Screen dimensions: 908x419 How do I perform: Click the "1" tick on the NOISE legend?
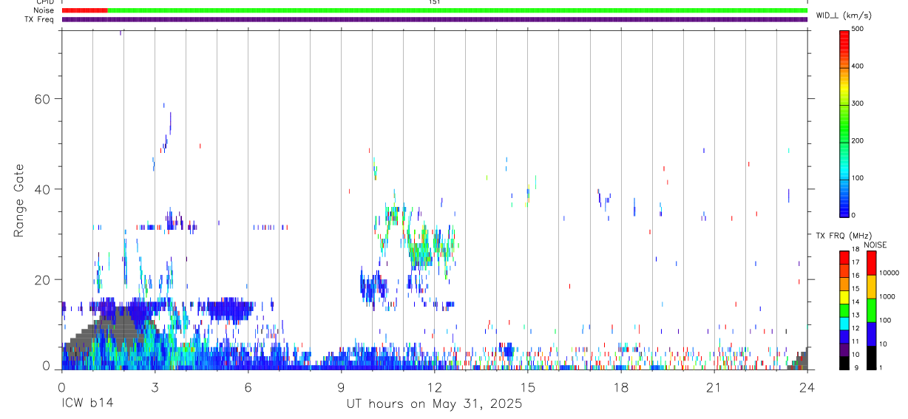coord(882,367)
